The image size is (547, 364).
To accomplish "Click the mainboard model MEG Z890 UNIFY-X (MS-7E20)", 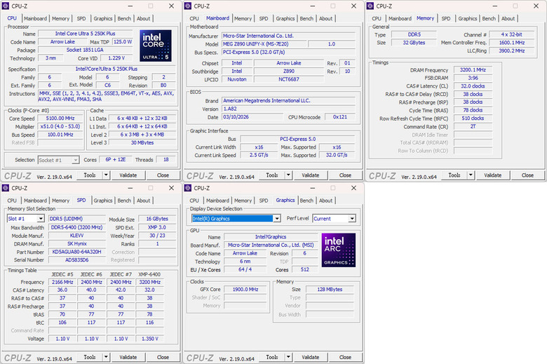I will point(264,44).
